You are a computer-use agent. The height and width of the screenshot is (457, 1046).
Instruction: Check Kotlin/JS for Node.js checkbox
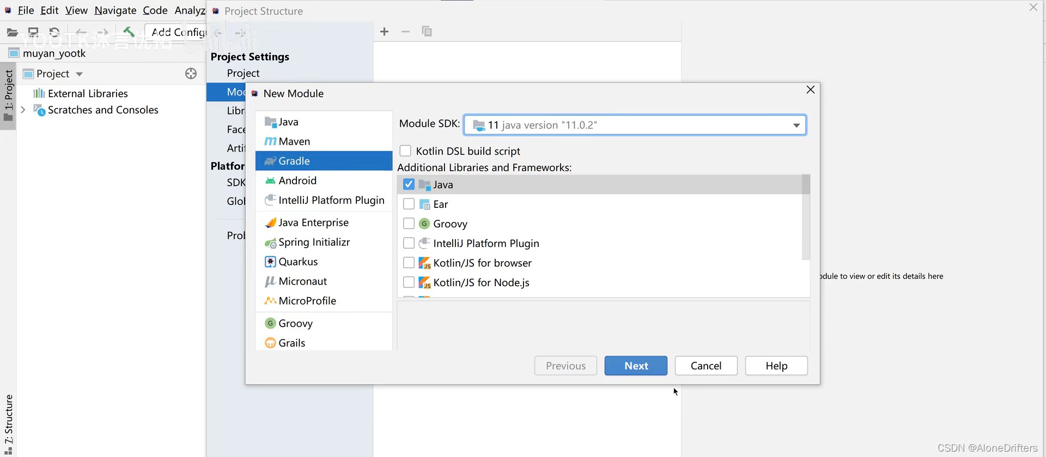pos(409,282)
